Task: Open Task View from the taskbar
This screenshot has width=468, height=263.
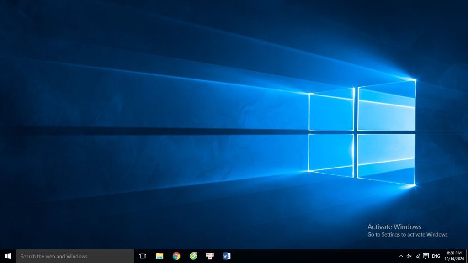Action: [143, 256]
